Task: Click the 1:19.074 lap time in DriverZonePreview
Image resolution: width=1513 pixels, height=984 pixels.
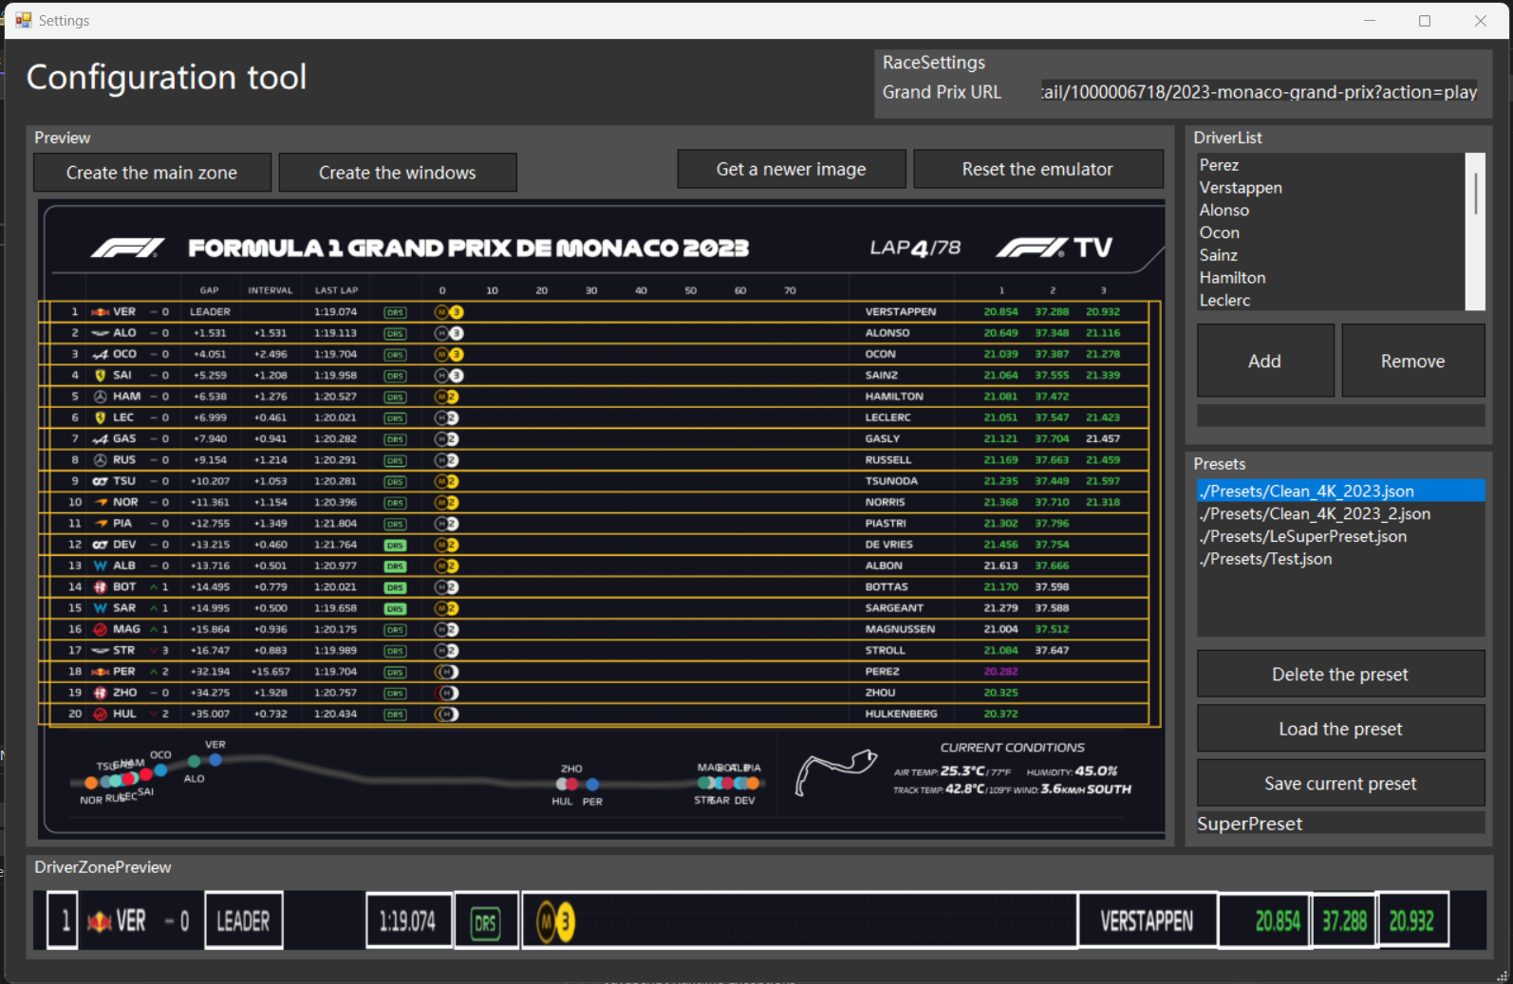Action: (408, 920)
